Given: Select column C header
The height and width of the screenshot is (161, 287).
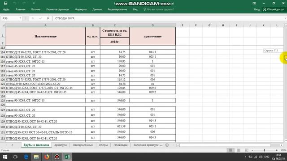Looking at the screenshot, I should 115,25.
